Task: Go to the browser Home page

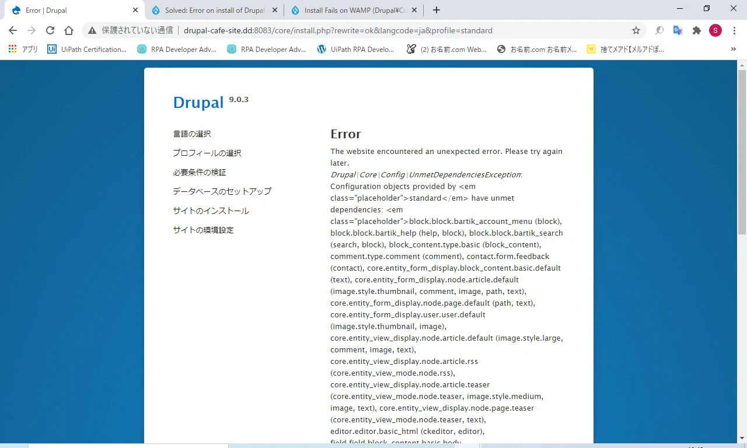Action: click(x=69, y=30)
